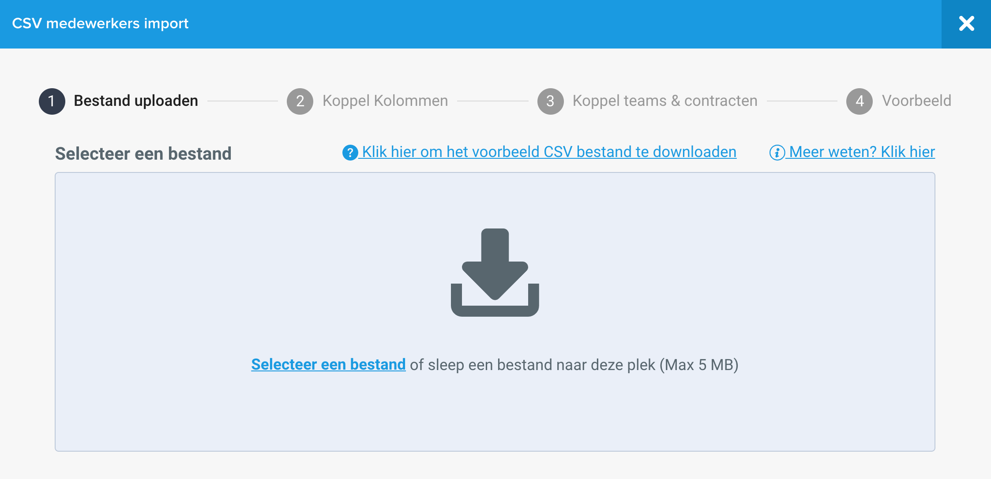Screen dimensions: 991x479
Task: Open the Meer weten? Klik hier link
Action: tap(862, 152)
